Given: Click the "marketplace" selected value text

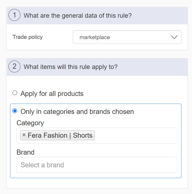Looking at the screenshot, I should click(95, 38).
